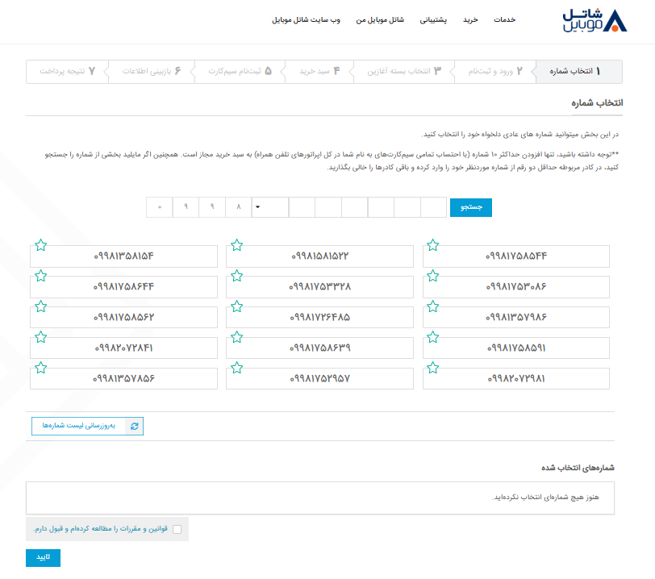The width and height of the screenshot is (655, 579).
Task: Toggle star for ۰۹۹۸۱۳۵۷۹۸۶
Action: [x=432, y=306]
